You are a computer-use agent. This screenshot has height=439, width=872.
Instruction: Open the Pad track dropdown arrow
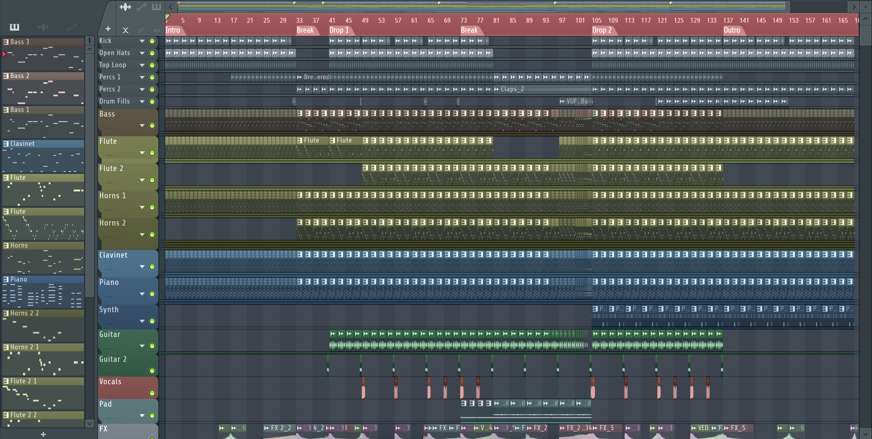[x=142, y=415]
